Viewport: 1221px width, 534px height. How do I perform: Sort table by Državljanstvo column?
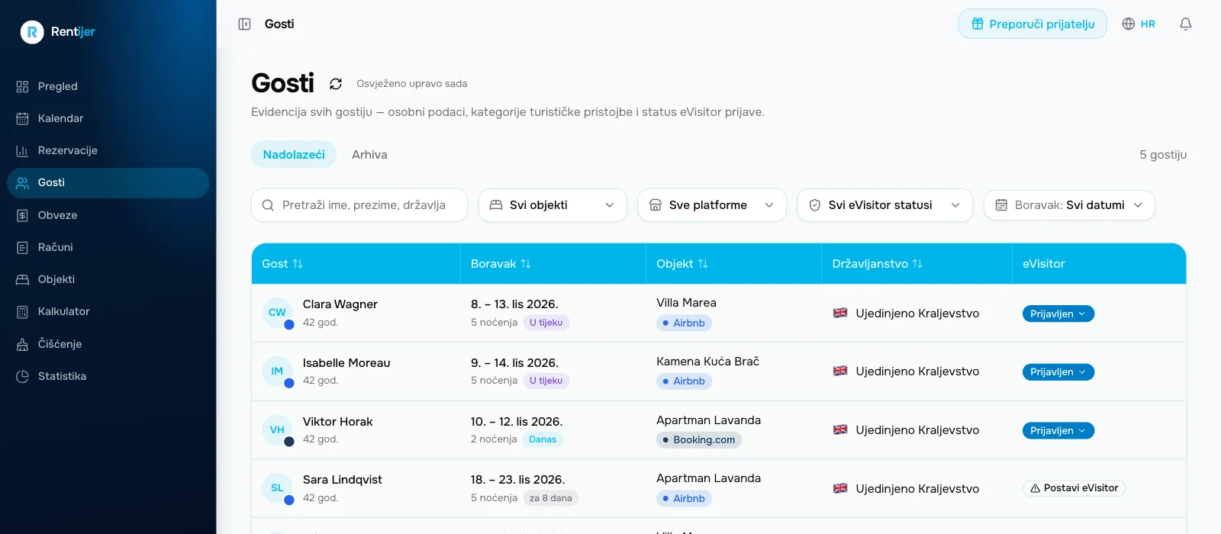pyautogui.click(x=878, y=264)
